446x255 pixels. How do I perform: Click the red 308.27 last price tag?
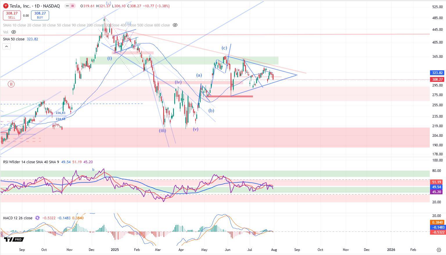point(437,79)
